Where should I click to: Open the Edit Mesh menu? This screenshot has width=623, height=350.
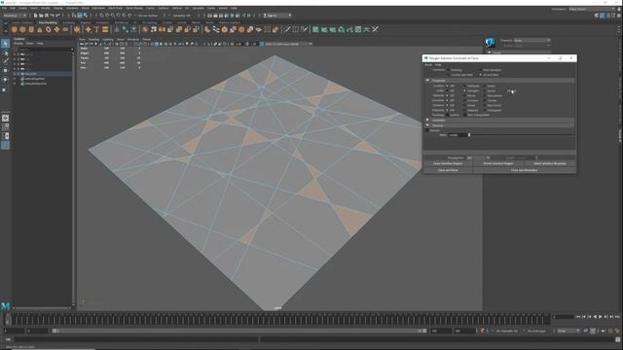98,8
